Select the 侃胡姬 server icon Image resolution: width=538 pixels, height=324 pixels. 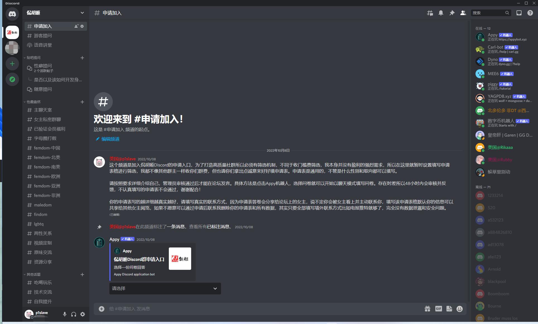click(x=12, y=32)
